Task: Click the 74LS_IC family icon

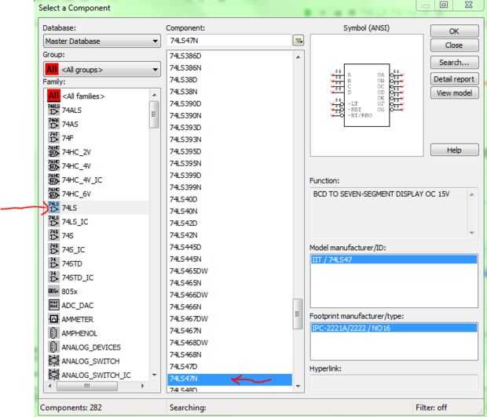Action: coord(53,221)
